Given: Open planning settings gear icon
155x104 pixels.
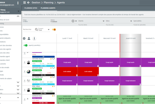Looking at the screenshot, I should (x=24, y=38).
